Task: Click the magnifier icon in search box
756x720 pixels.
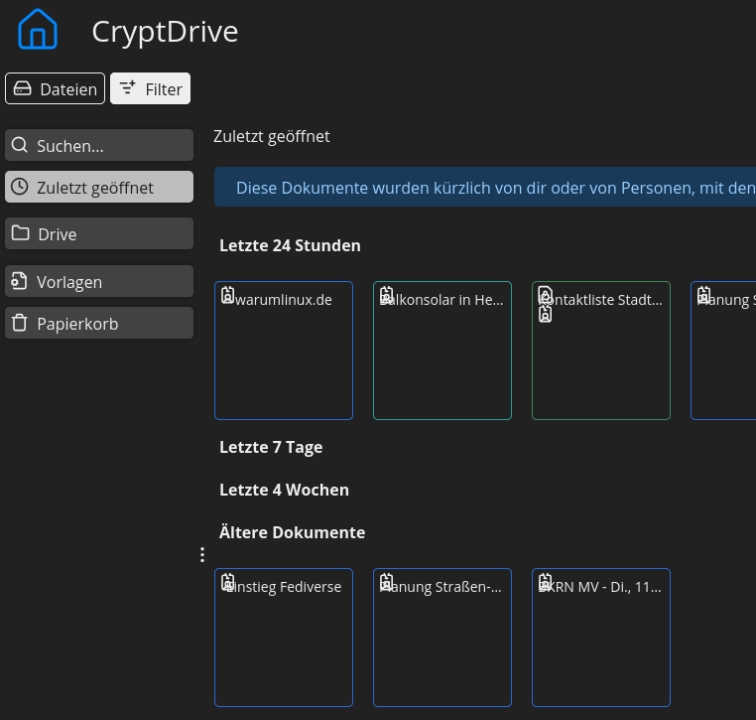Action: [x=19, y=145]
